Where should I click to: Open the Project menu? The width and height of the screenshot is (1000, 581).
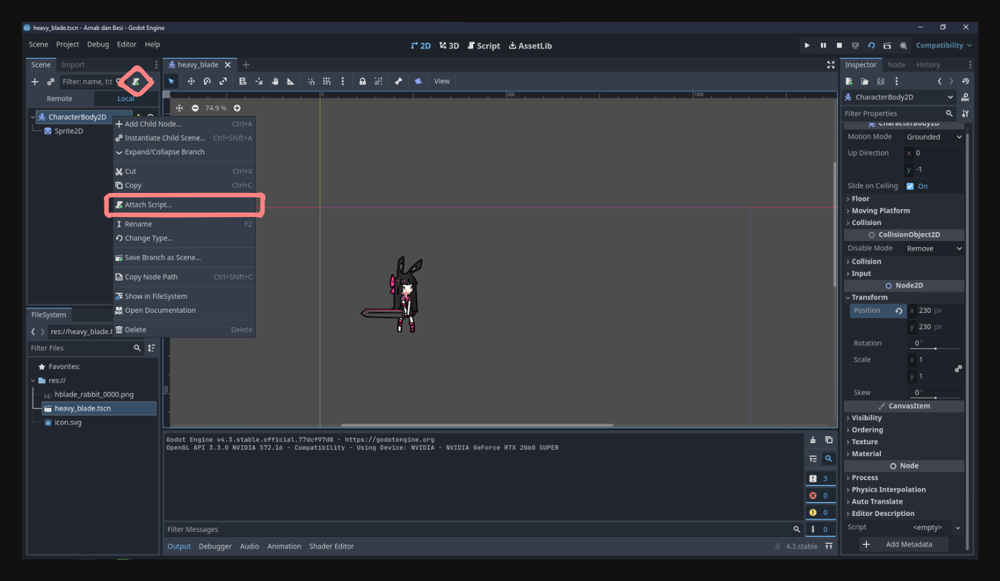point(67,45)
